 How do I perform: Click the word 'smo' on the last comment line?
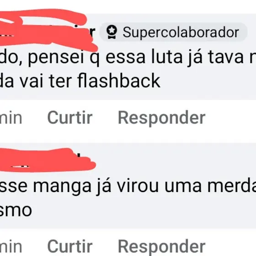click(x=16, y=211)
